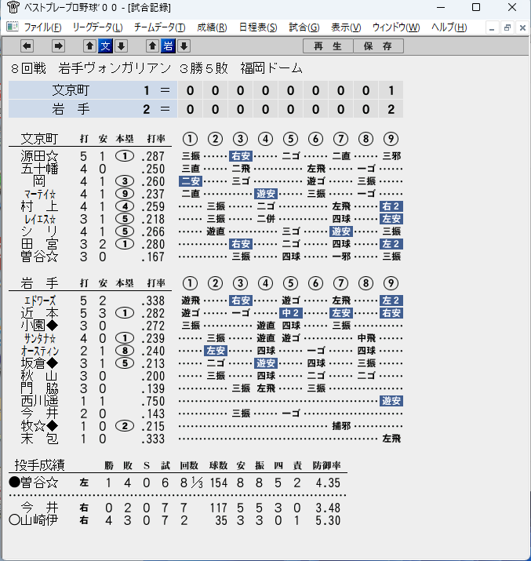This screenshot has height=561, width=531.
Task: Open the ファイル(F) menu
Action: tap(42, 27)
